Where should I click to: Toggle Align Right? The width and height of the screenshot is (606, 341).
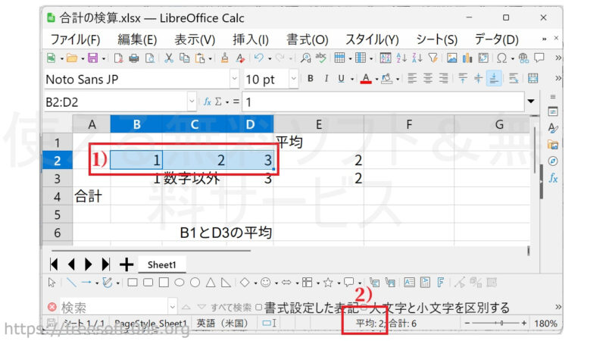(x=443, y=79)
